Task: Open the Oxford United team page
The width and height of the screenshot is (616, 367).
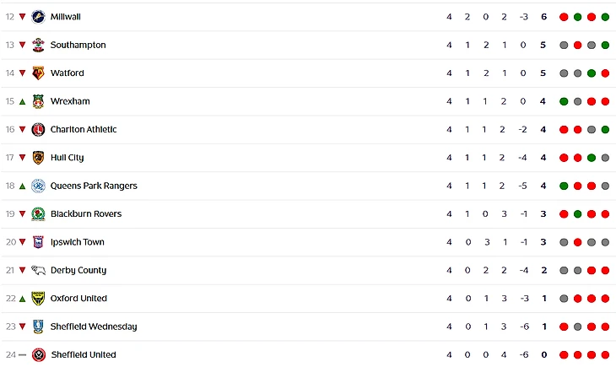Action: 78,299
